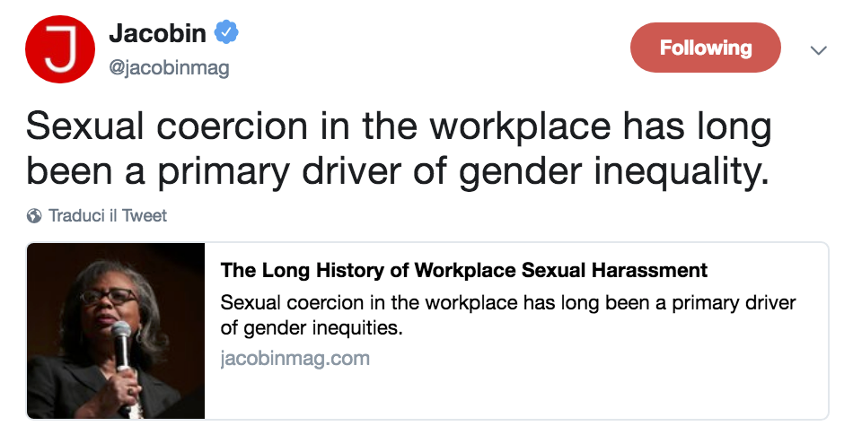The width and height of the screenshot is (853, 426).
Task: Click the jacobinmag.com domain in card
Action: (295, 359)
